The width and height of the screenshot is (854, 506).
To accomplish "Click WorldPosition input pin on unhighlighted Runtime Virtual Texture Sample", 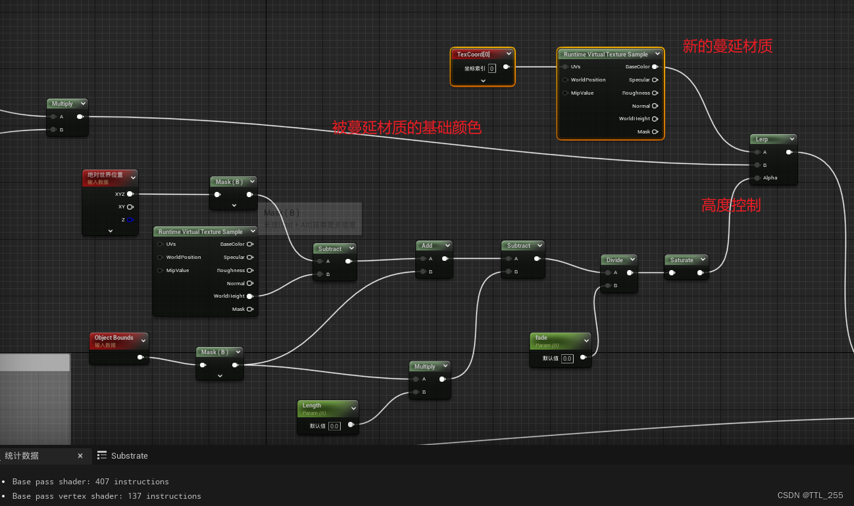I will 161,257.
